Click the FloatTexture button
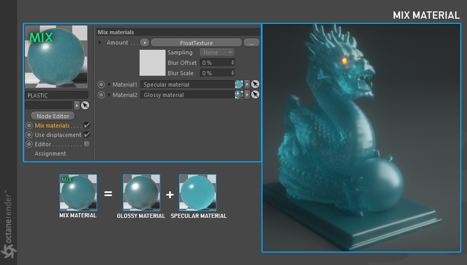The image size is (467, 265). (x=196, y=43)
